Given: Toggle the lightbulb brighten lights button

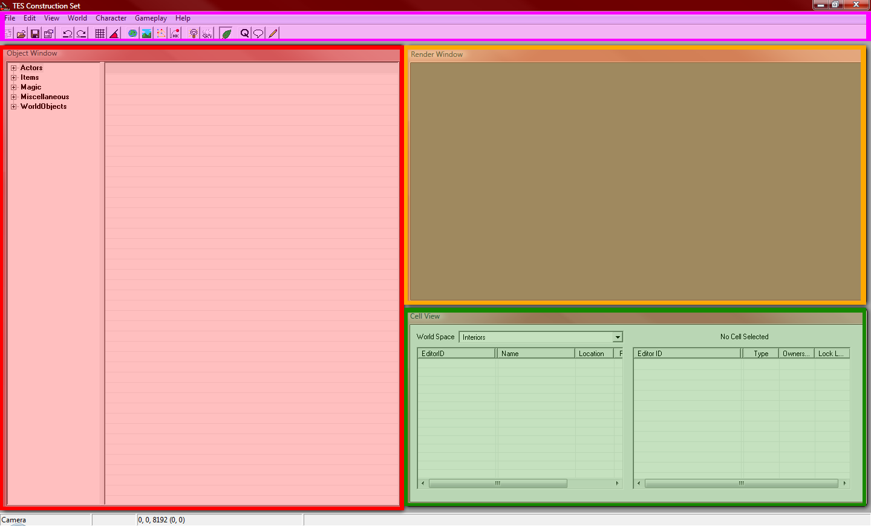Looking at the screenshot, I should click(194, 34).
